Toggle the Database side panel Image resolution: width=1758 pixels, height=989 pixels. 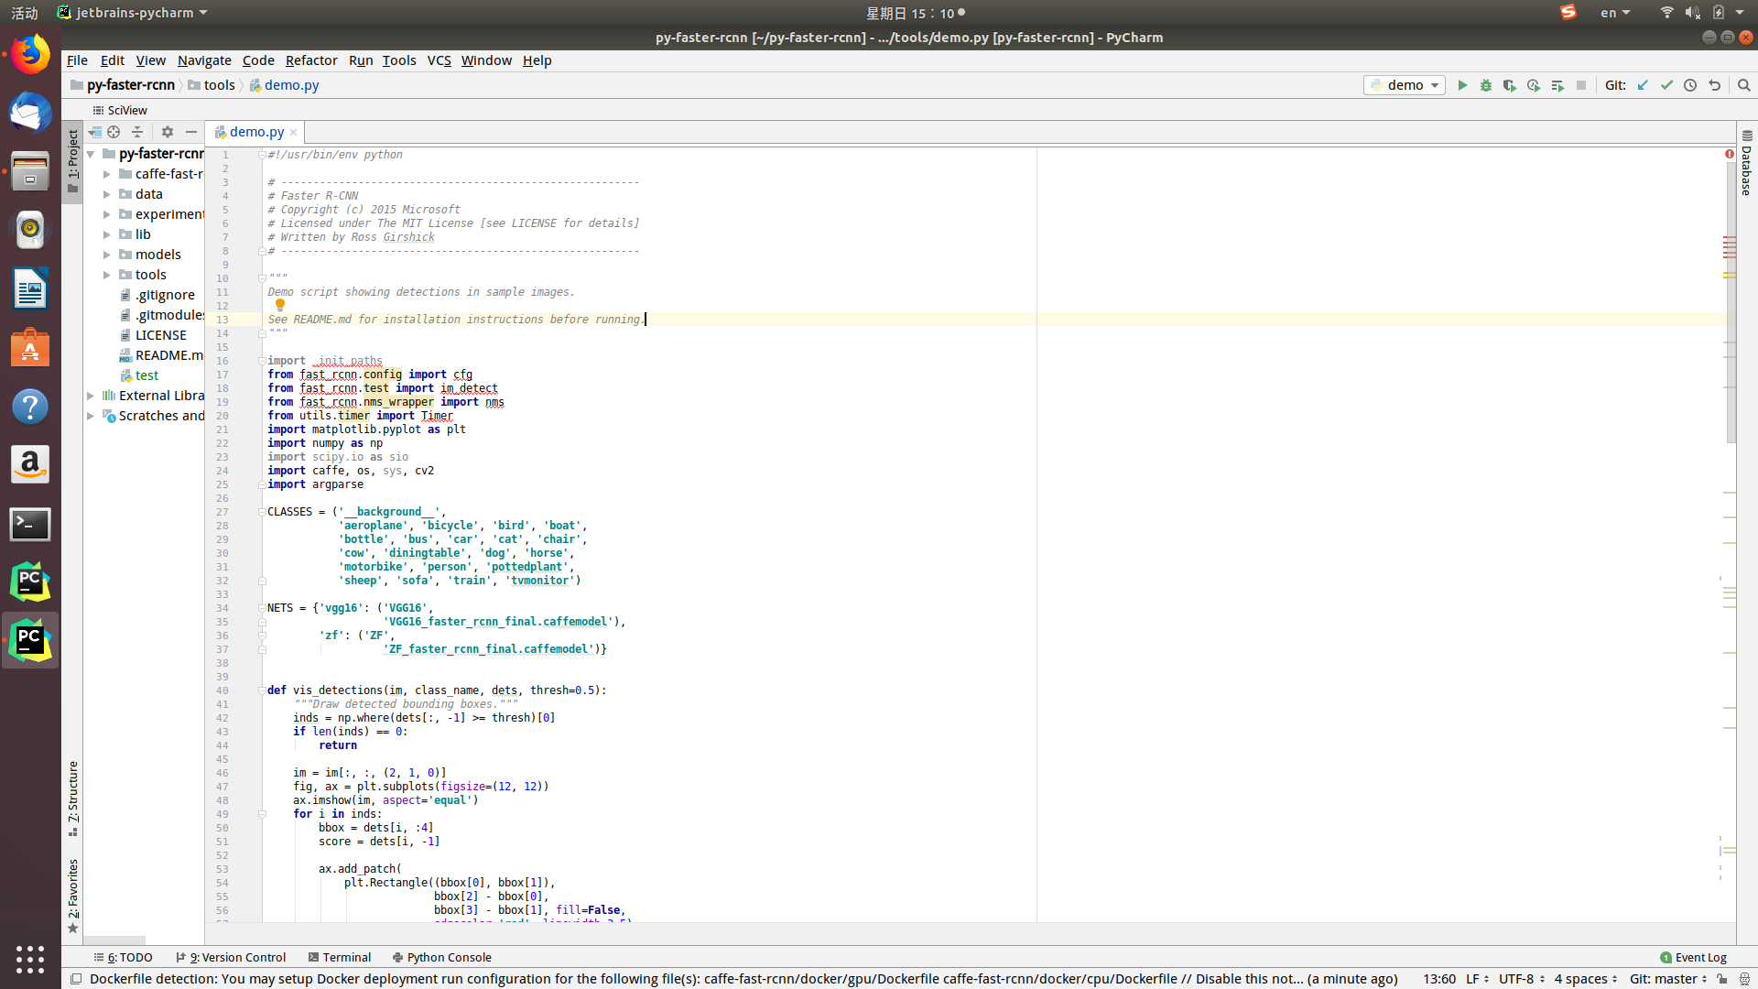coord(1746,163)
